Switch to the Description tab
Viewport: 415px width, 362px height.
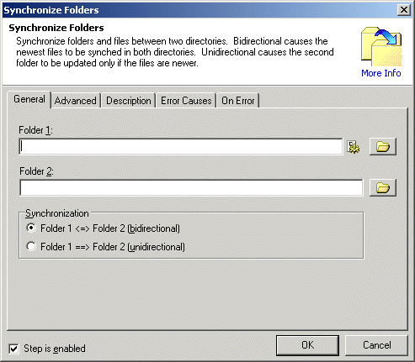click(x=129, y=101)
